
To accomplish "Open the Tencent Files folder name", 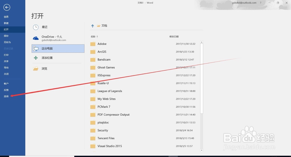I will click(x=106, y=138).
